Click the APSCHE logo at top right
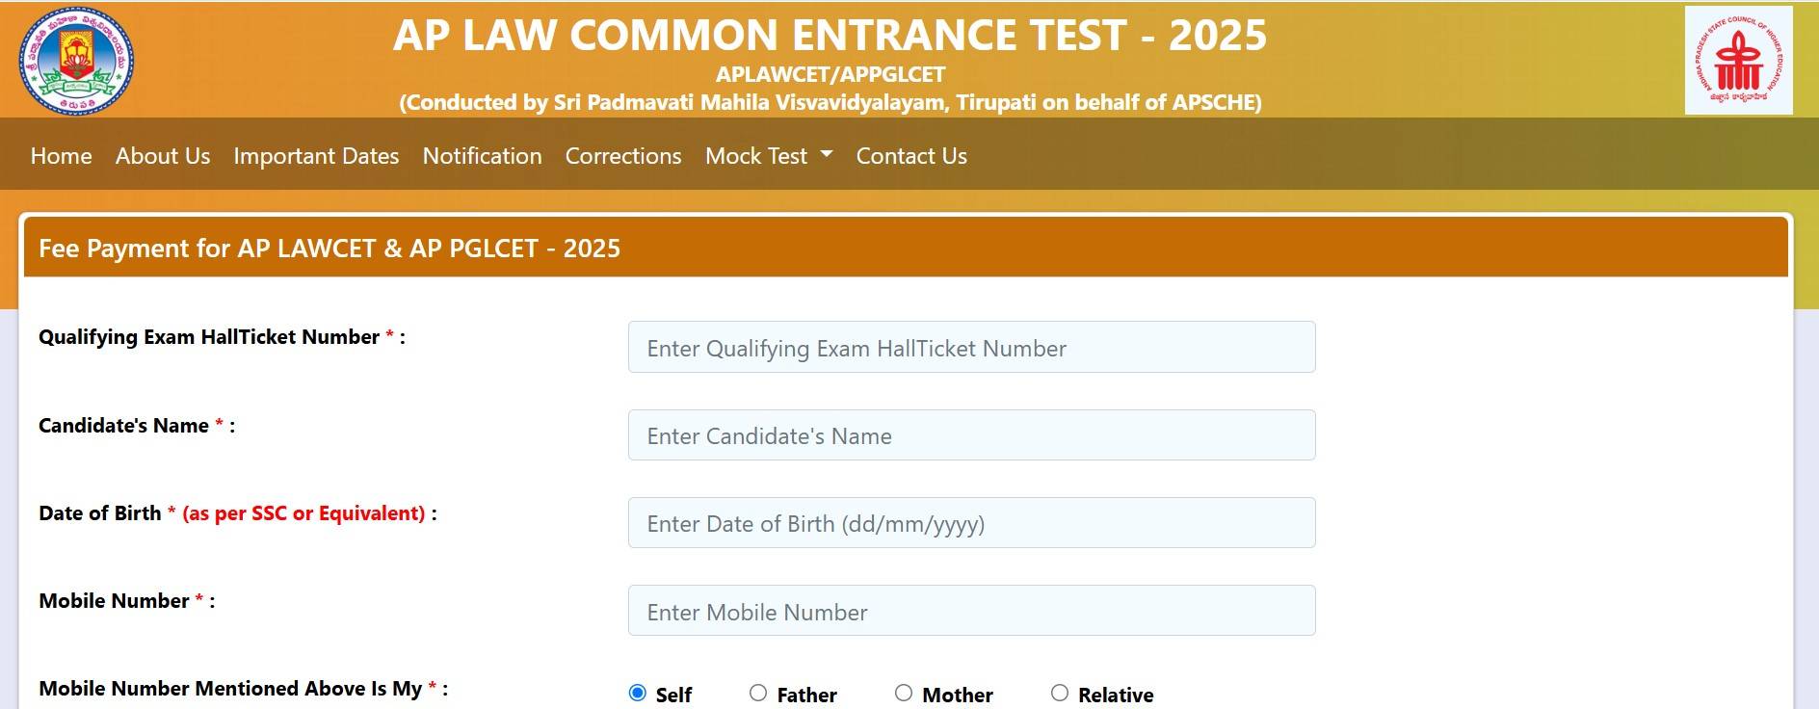 click(1738, 60)
